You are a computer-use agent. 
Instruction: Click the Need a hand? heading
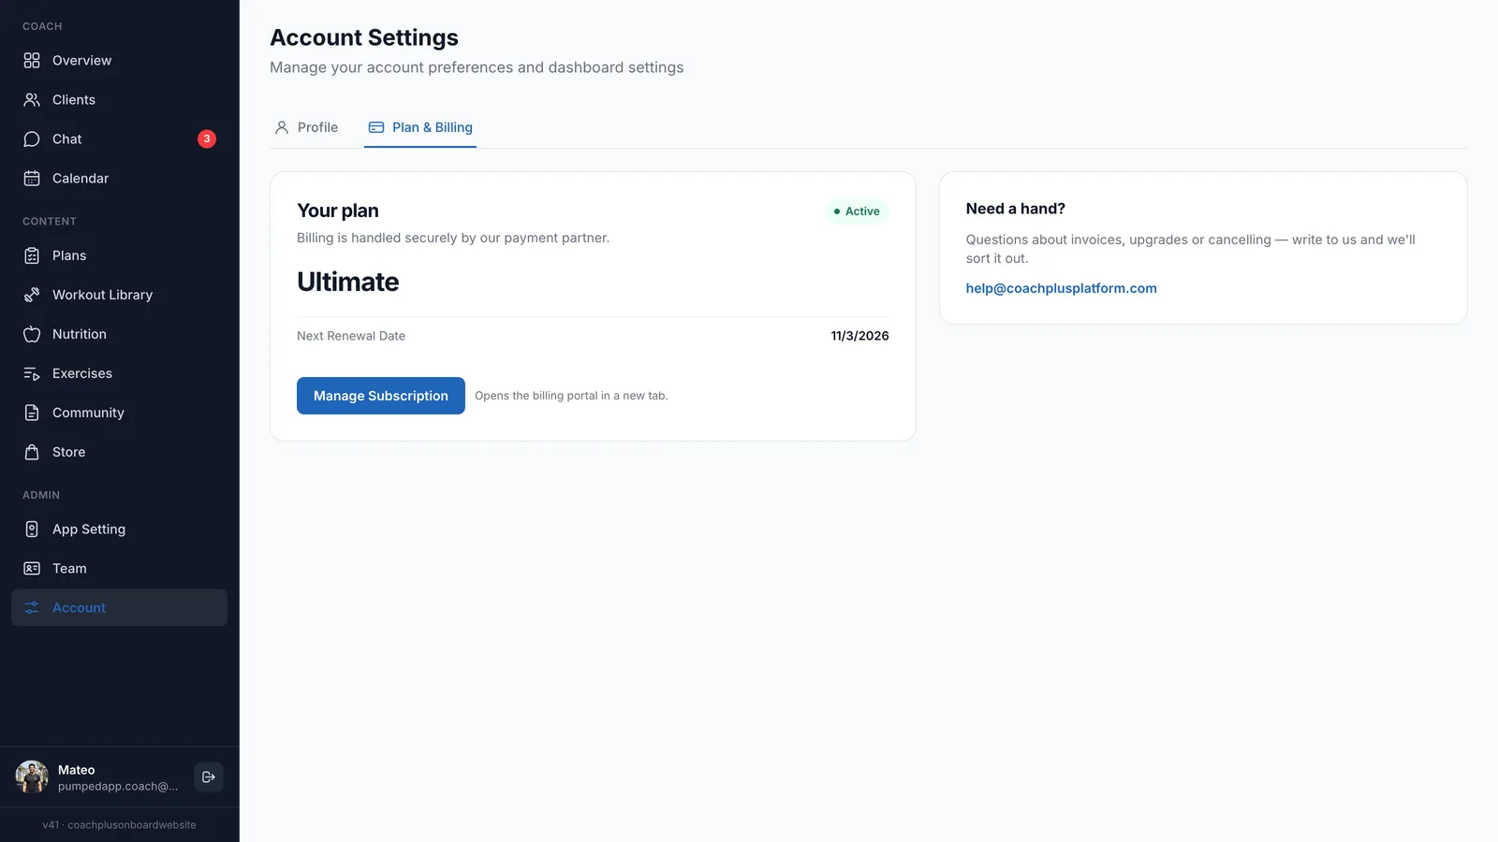pos(1016,209)
